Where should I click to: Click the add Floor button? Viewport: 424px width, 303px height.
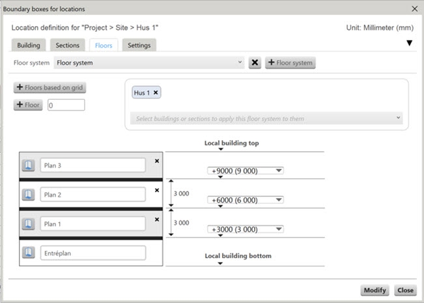point(28,105)
